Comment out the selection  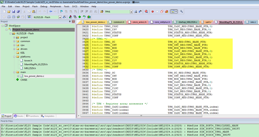(x=91, y=12)
